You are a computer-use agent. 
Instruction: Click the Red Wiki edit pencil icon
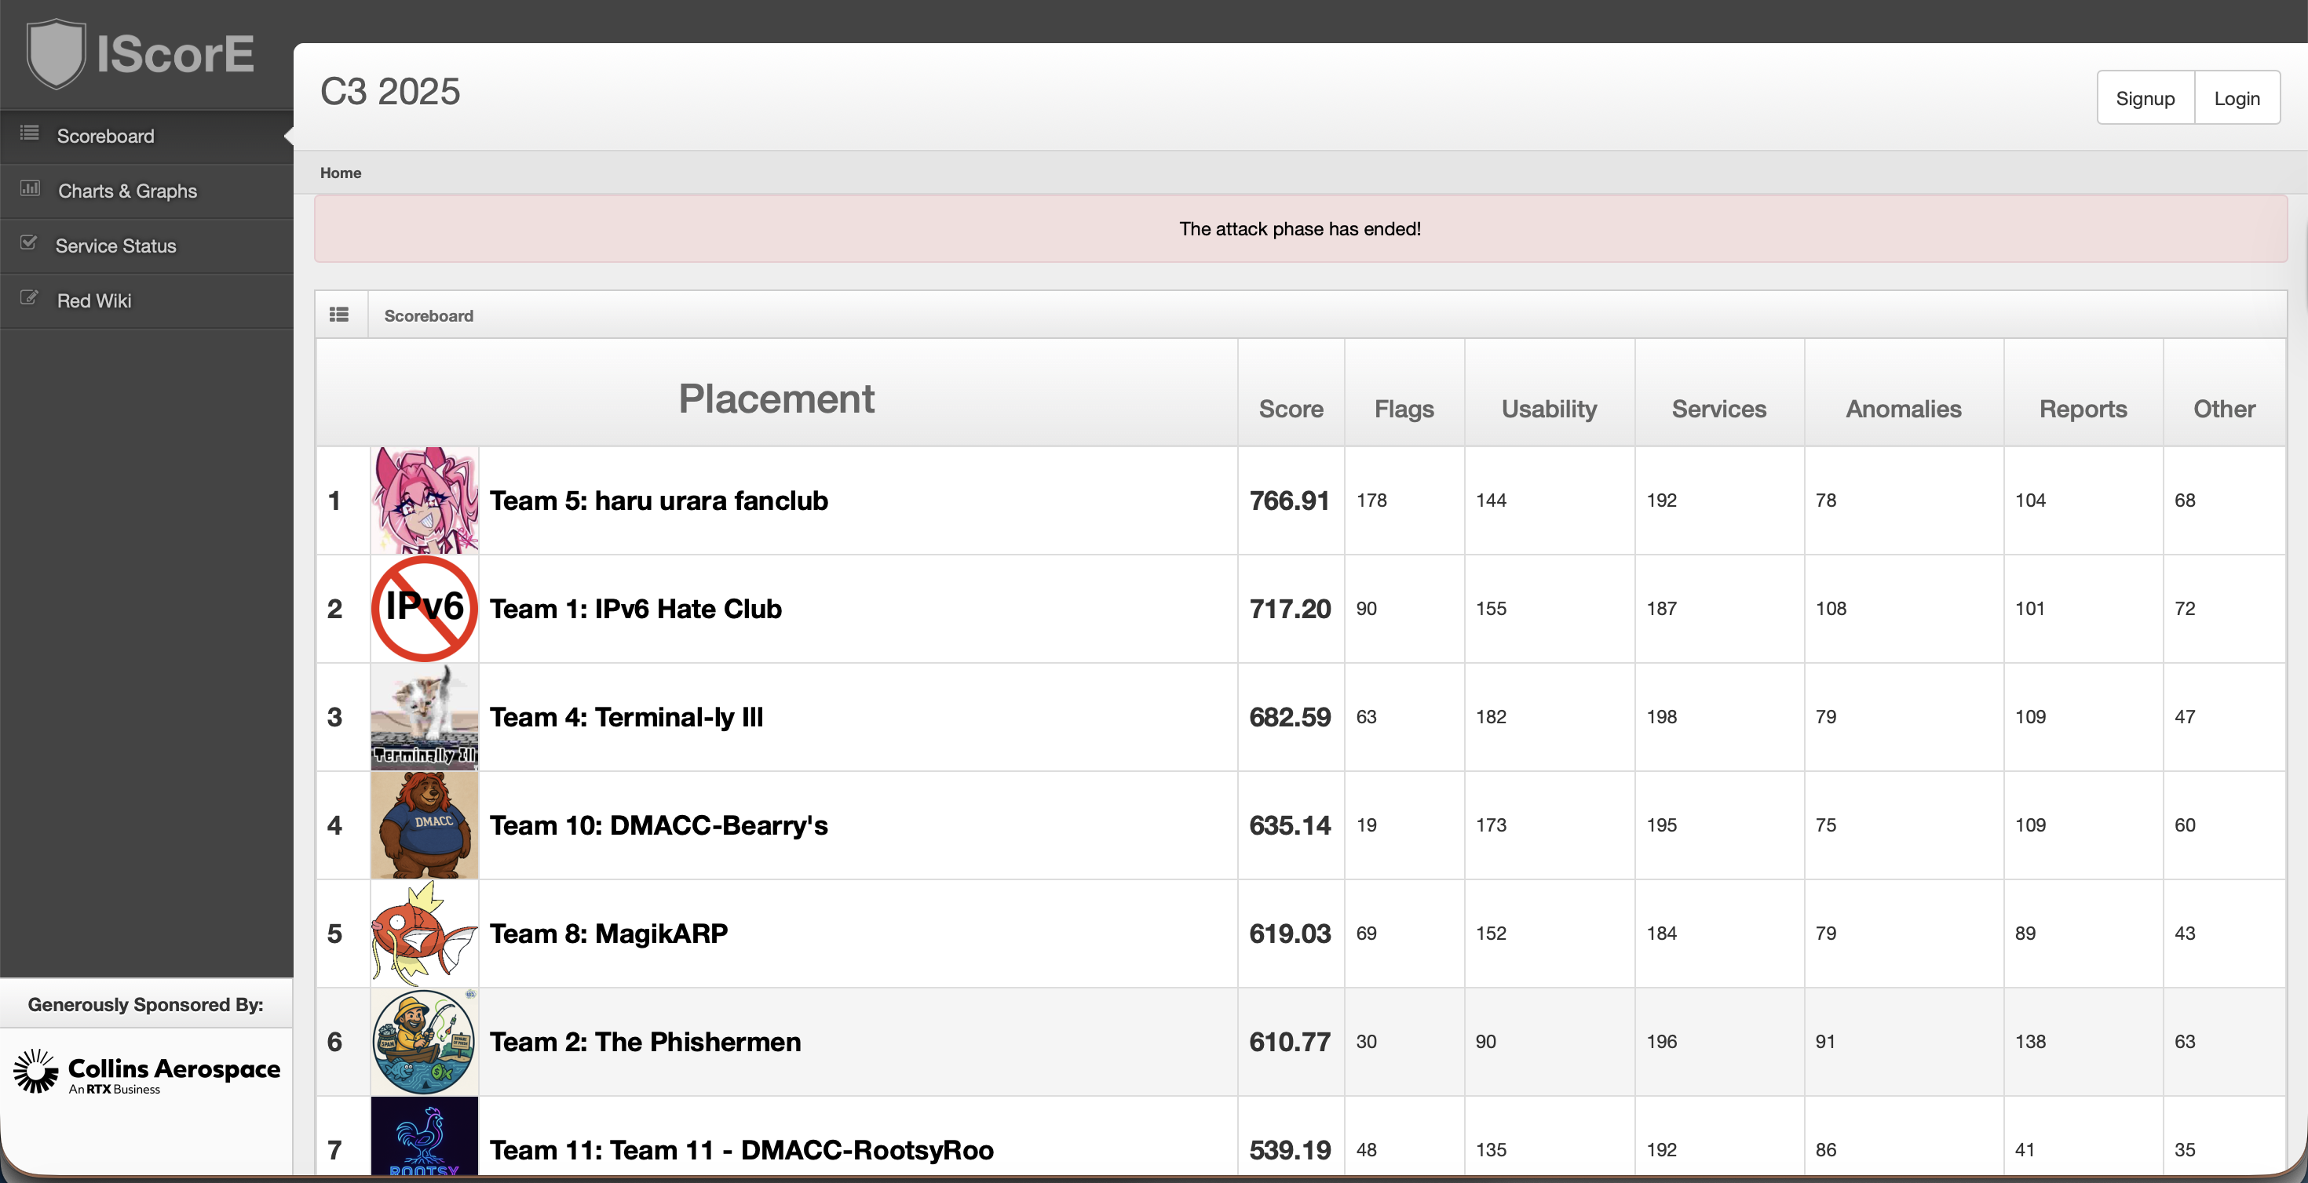[29, 297]
